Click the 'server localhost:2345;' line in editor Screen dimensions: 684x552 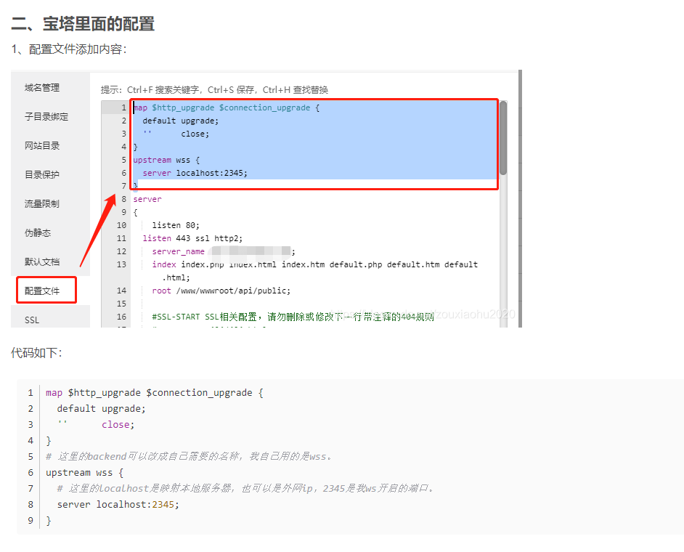(195, 173)
